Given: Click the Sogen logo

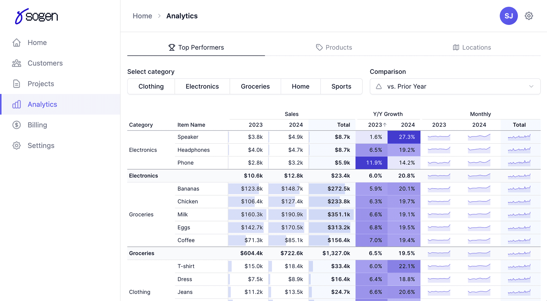Looking at the screenshot, I should pos(37,16).
